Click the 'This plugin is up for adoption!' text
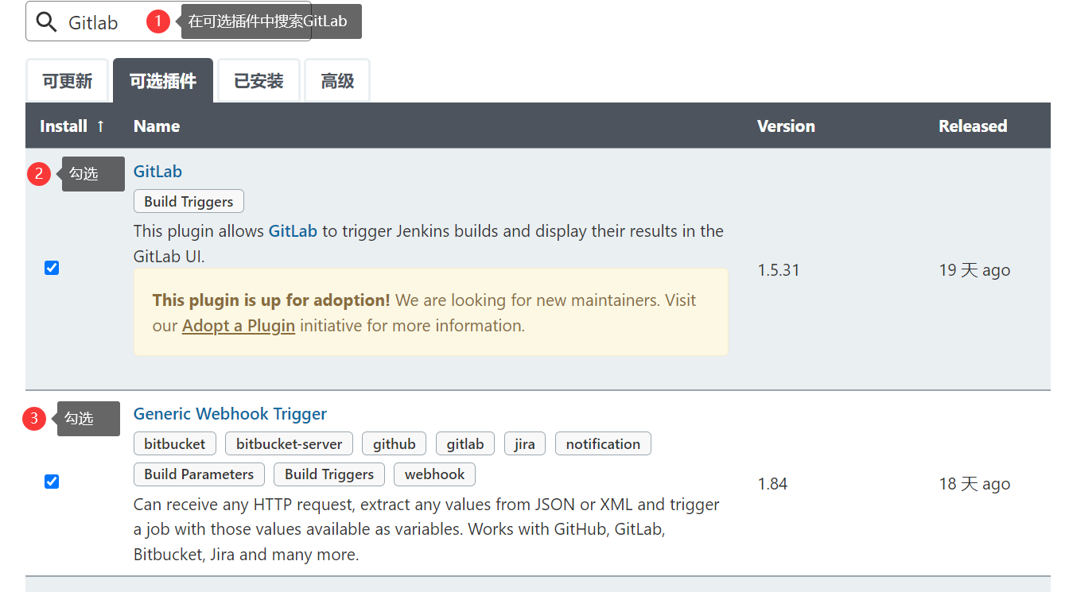Viewport: 1069px width, 592px height. point(271,300)
